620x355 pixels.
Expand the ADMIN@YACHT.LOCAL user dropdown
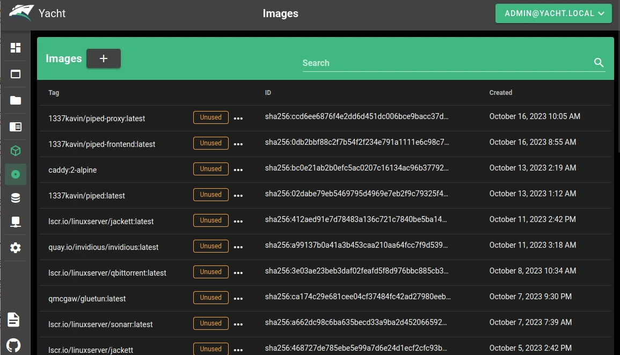coord(553,13)
